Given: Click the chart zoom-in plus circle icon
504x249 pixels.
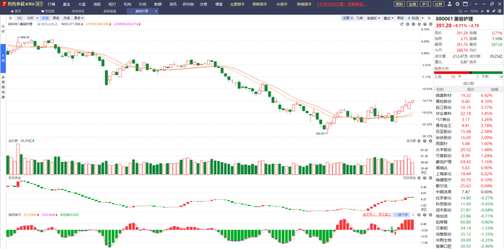Looking at the screenshot, I should 407,24.
